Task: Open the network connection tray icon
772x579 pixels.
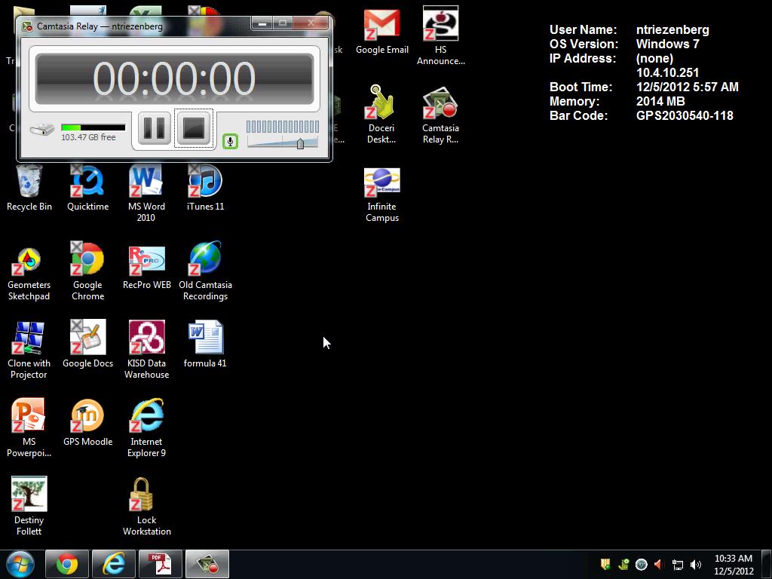Action: (678, 565)
